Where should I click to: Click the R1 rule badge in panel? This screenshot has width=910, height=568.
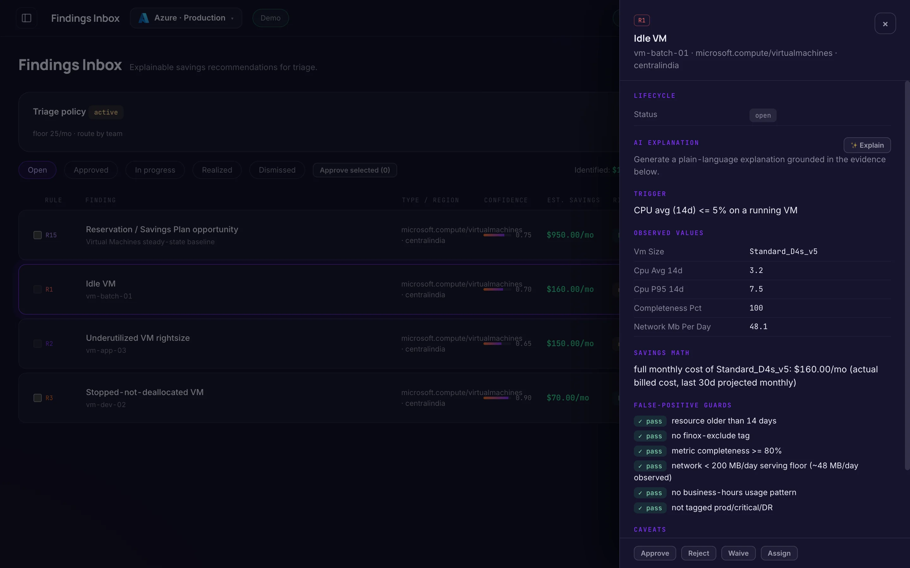point(641,20)
